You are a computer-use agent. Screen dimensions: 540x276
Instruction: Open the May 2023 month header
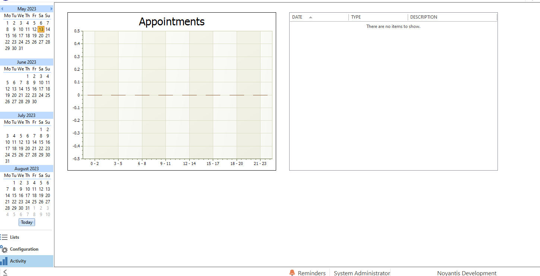pyautogui.click(x=27, y=9)
